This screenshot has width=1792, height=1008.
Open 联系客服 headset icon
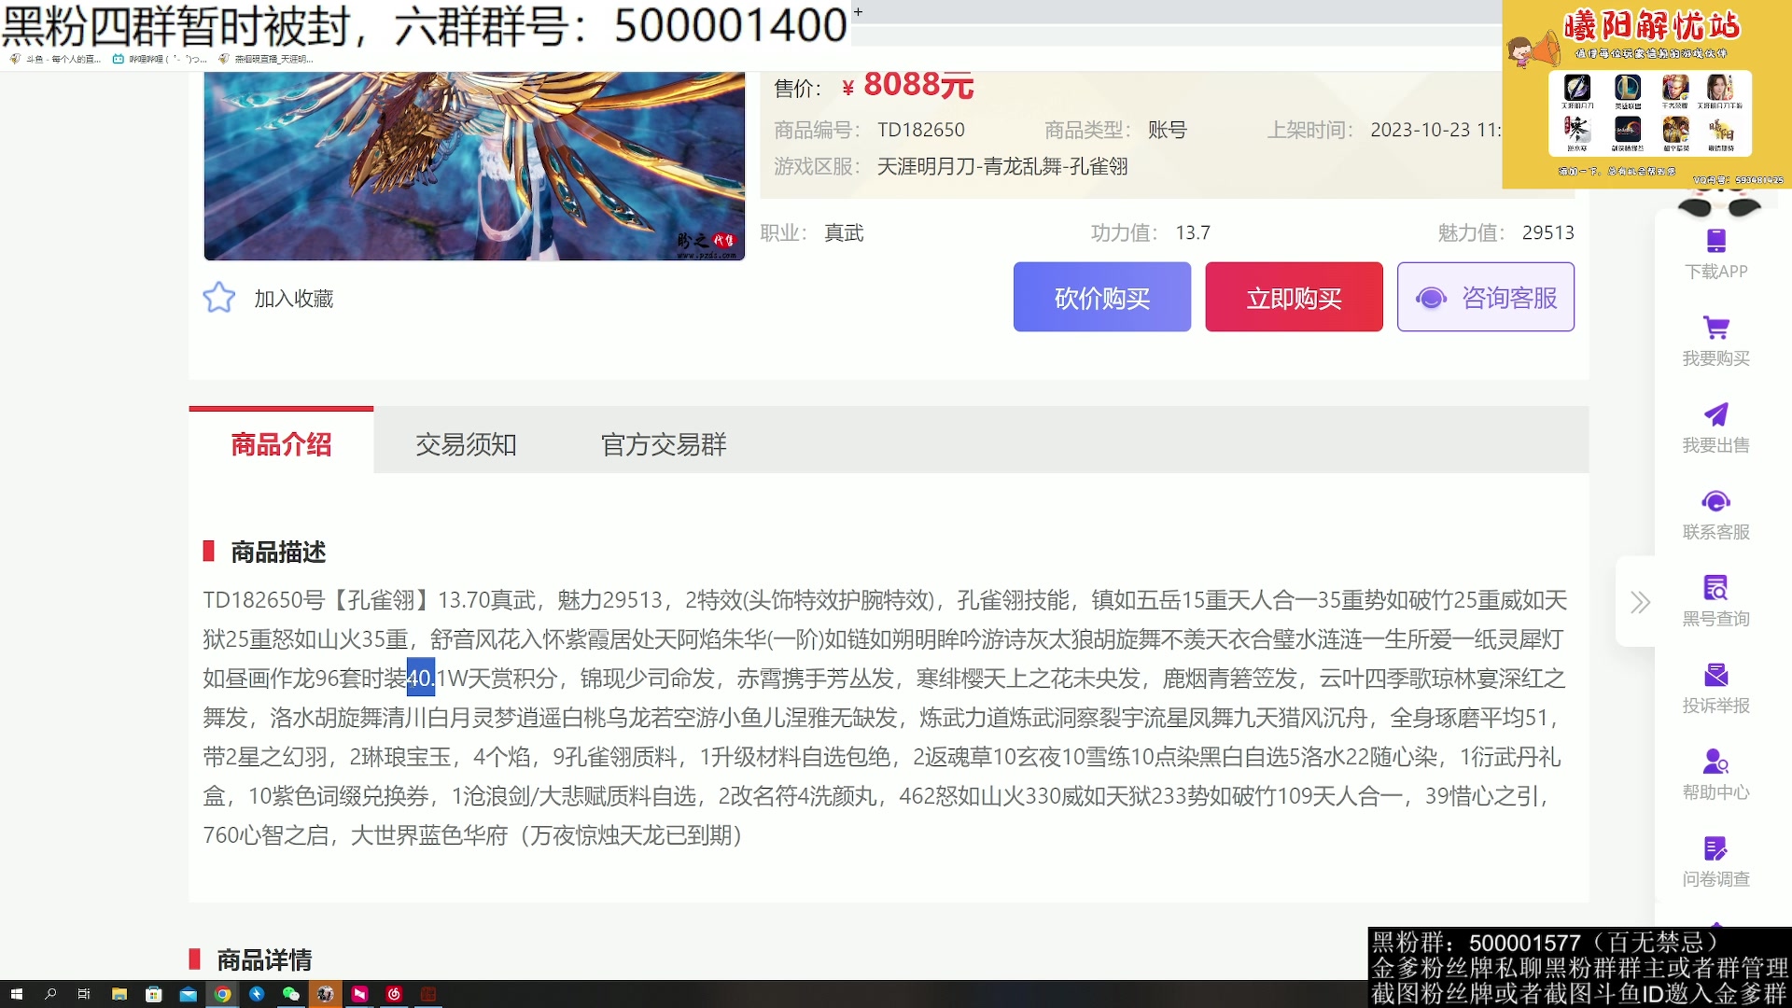(1715, 501)
